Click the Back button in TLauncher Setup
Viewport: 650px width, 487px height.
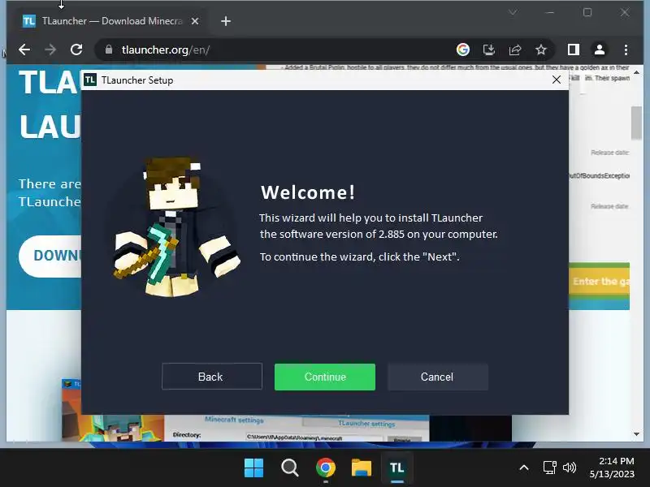click(212, 377)
